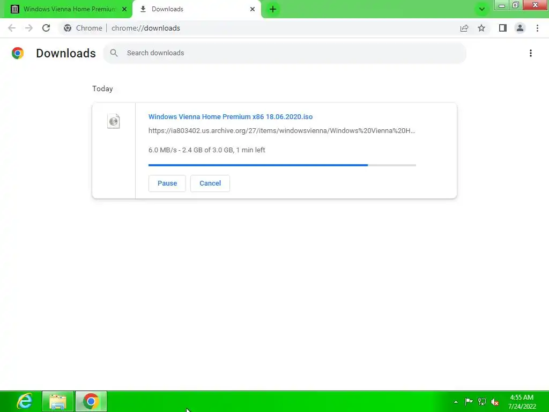
Task: Share this page icon in address bar
Action: pyautogui.click(x=464, y=28)
